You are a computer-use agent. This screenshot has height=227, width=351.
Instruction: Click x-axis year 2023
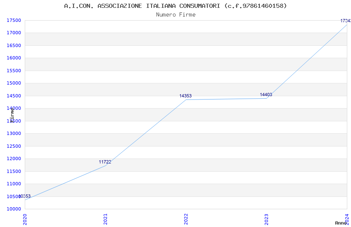point(266,219)
